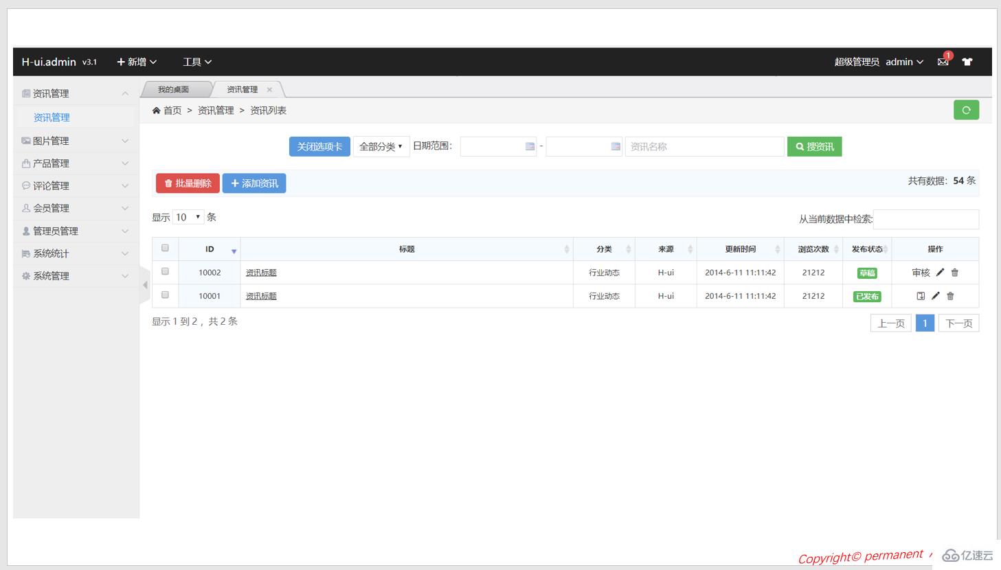Viewport: 1001px width, 570px height.
Task: Click the 草稿 status badge
Action: [867, 273]
